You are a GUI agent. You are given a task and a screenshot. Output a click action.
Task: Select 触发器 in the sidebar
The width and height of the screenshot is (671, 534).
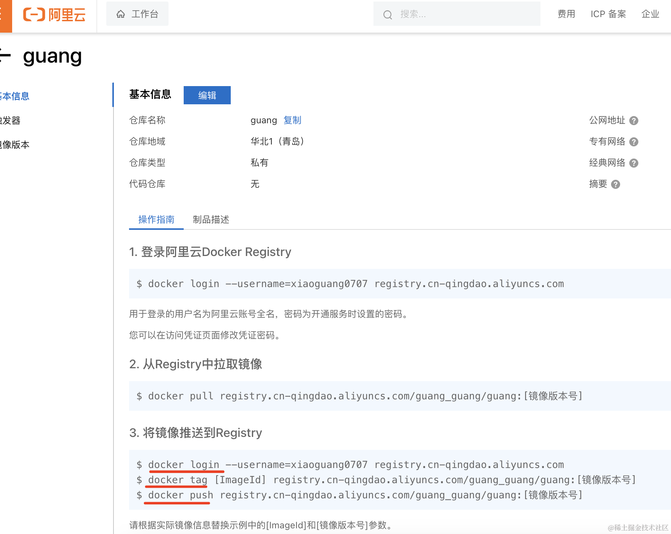10,120
